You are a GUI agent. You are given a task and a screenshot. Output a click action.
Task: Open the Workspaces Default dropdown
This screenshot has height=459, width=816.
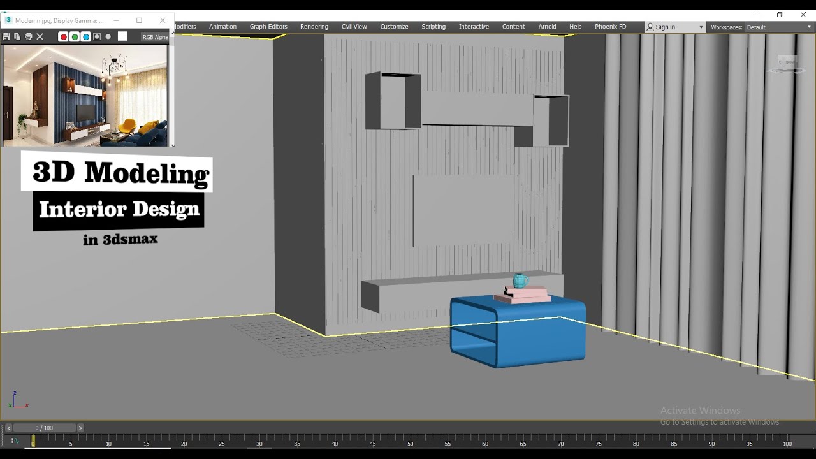(x=779, y=27)
